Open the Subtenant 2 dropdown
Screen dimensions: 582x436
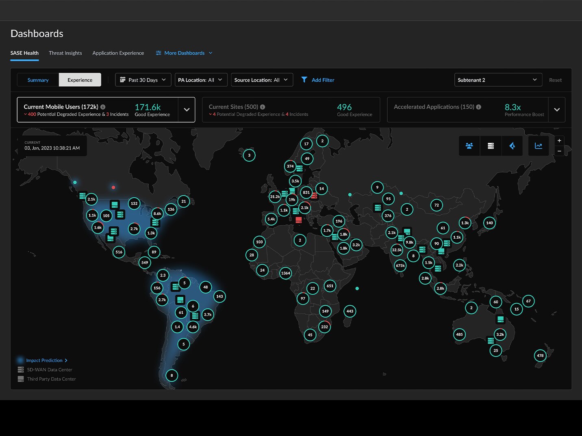point(498,80)
